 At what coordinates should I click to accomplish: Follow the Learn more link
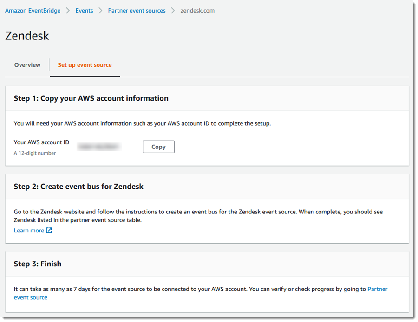coord(29,231)
